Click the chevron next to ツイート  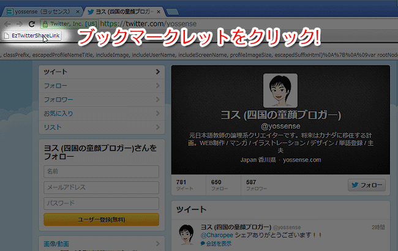click(x=157, y=72)
